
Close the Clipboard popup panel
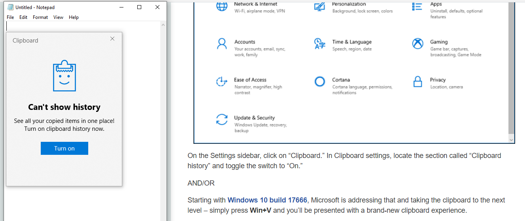click(112, 39)
